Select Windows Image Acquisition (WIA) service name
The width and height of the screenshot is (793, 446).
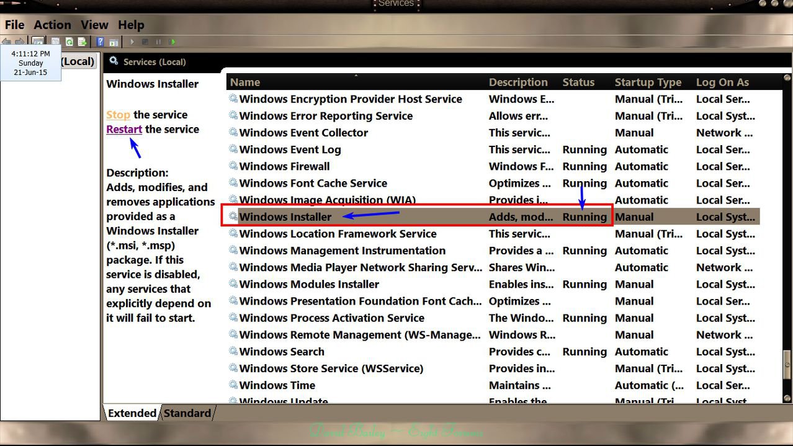(327, 200)
